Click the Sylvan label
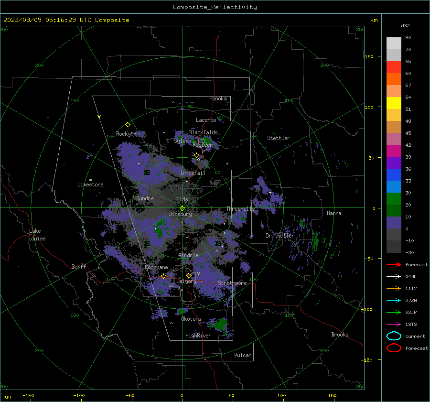Image resolution: width=430 pixels, height=402 pixels. [x=183, y=141]
